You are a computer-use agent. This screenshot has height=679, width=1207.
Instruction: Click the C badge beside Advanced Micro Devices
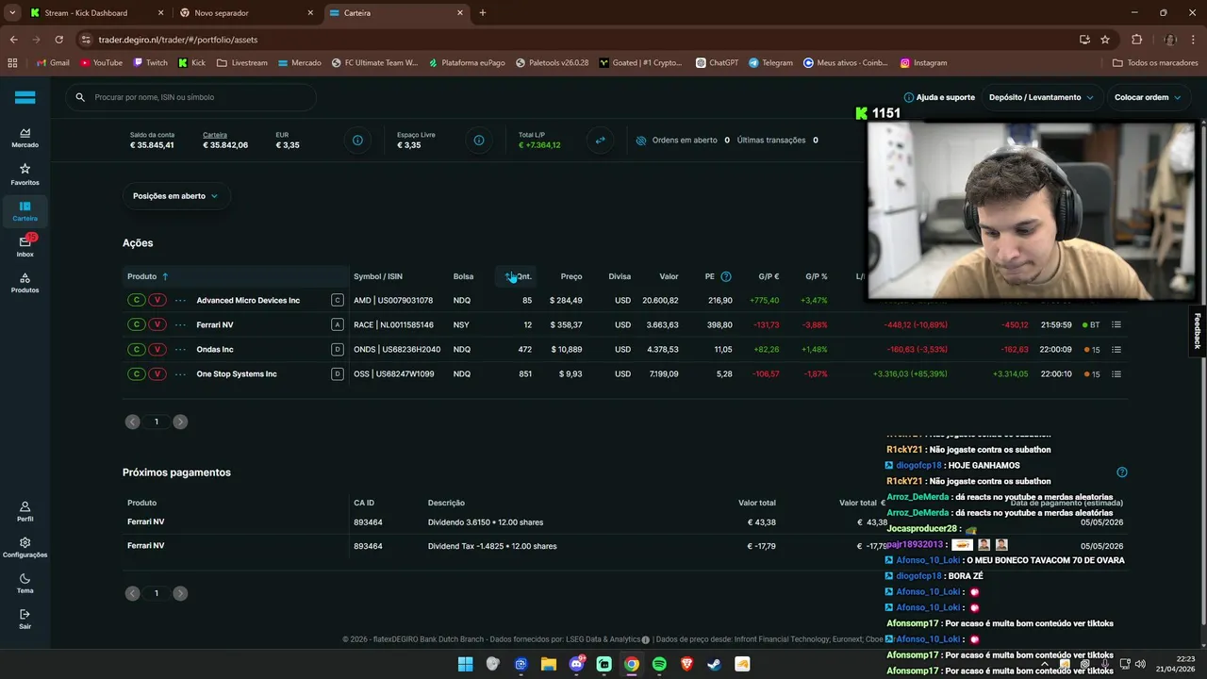(338, 300)
